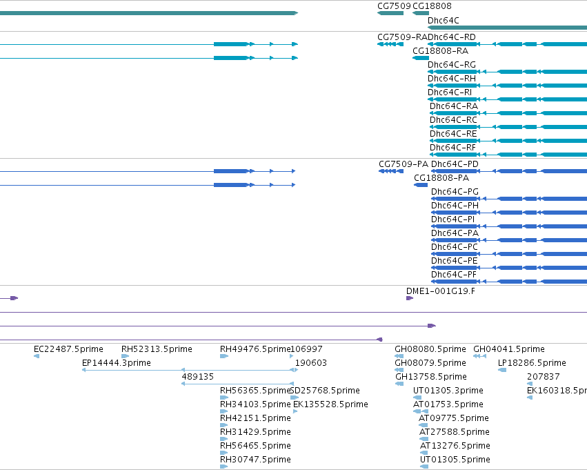
Task: Click the RH56365.5prime EST label
Action: (255, 391)
